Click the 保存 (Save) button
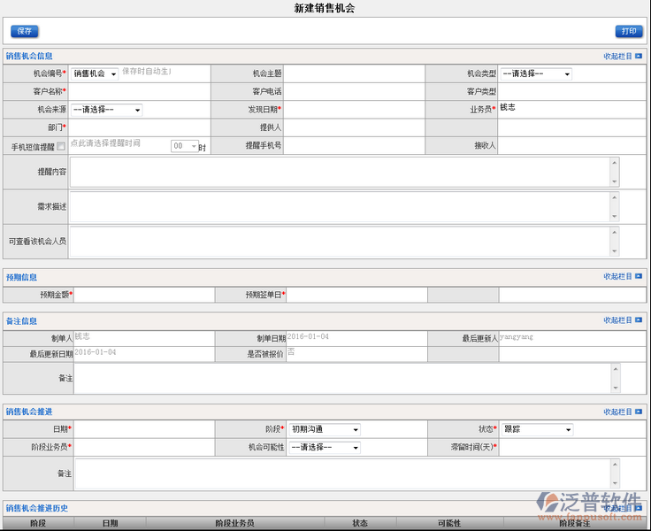The width and height of the screenshot is (651, 531). click(x=24, y=31)
